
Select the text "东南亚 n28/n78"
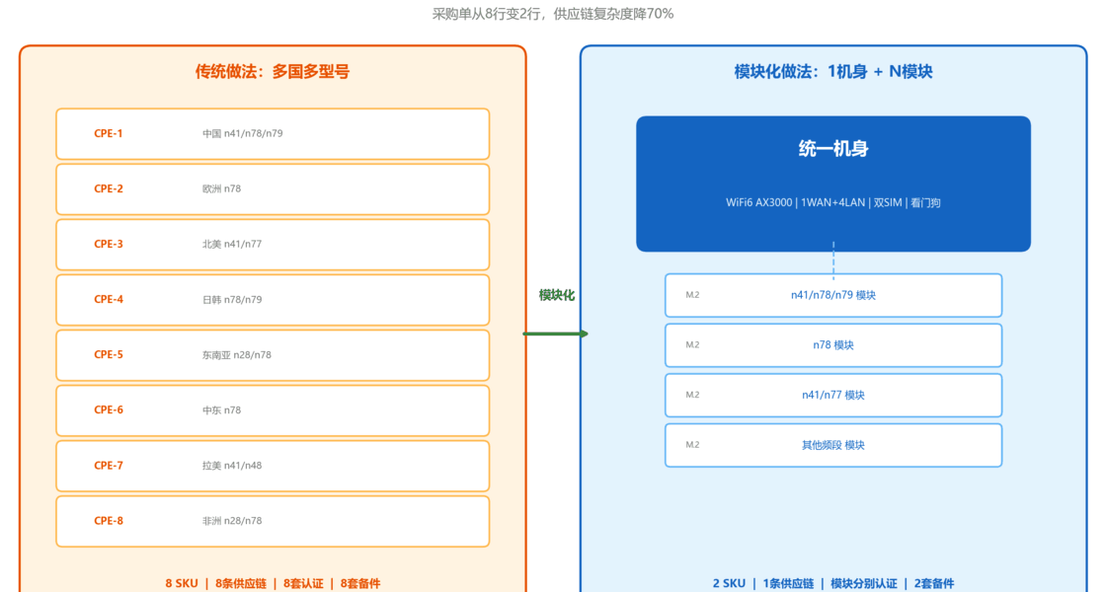click(x=237, y=354)
